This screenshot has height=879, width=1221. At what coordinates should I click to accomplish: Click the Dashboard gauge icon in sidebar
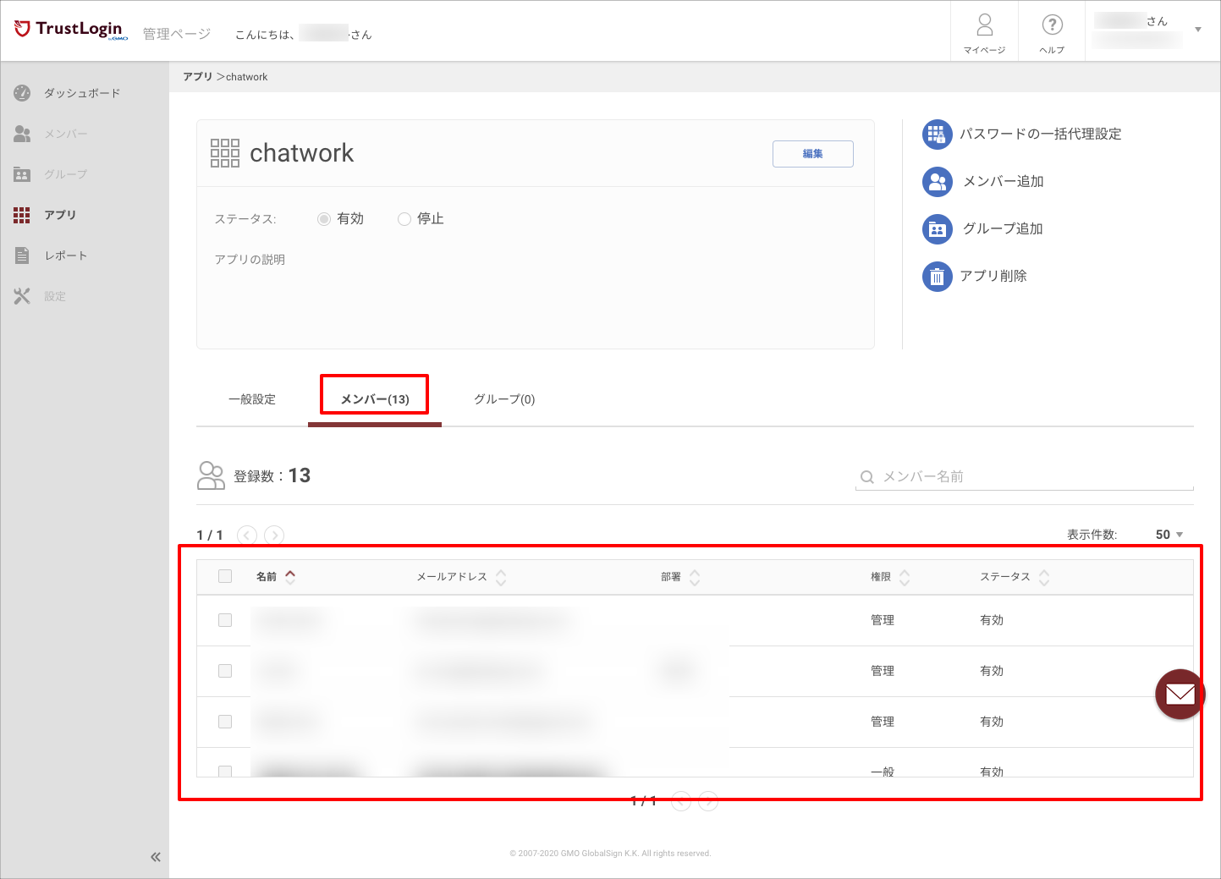coord(22,93)
